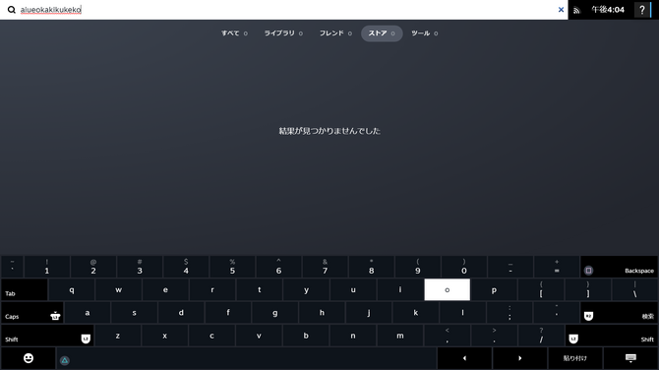Screen dimensions: 659x370
Task: Hide keyboard with the keyboard icon key
Action: click(x=630, y=358)
